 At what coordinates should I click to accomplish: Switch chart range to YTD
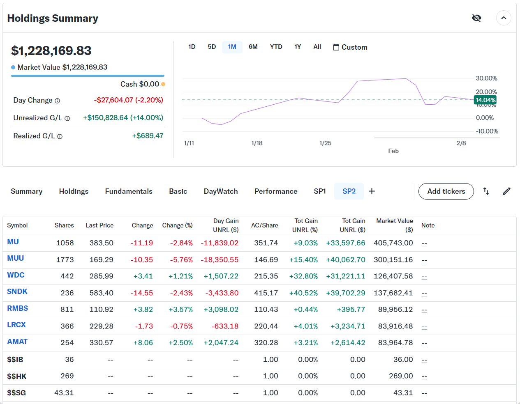click(x=276, y=47)
